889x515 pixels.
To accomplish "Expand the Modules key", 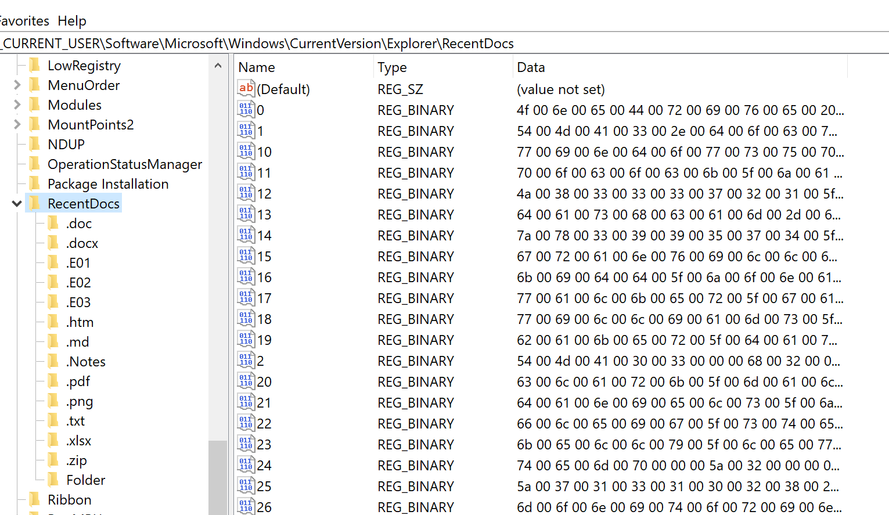I will 17,105.
